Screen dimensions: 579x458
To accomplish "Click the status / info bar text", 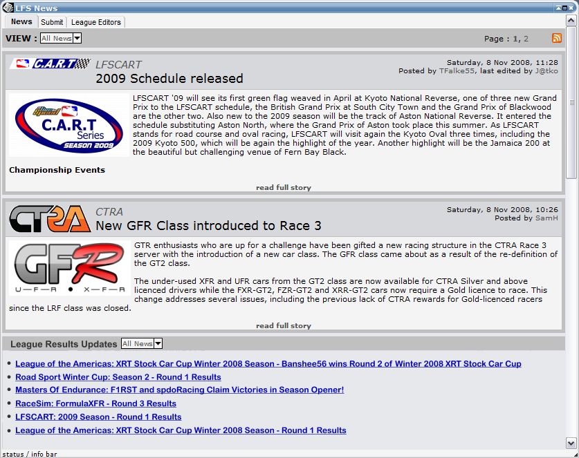I will click(30, 454).
